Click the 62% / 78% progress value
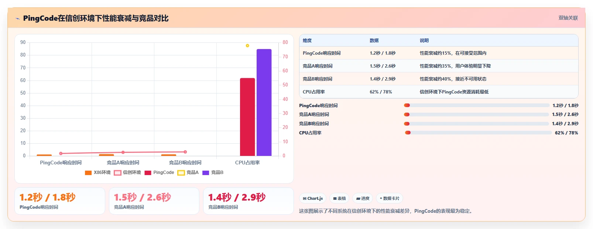 pyautogui.click(x=566, y=133)
